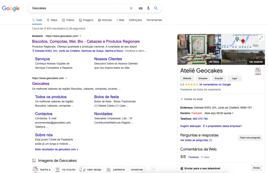268x173 pixels.
Task: Click the Website button
Action: [187, 78]
